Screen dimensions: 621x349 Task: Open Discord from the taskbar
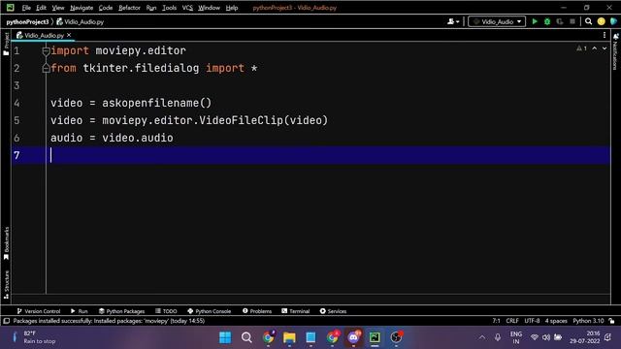click(x=353, y=337)
